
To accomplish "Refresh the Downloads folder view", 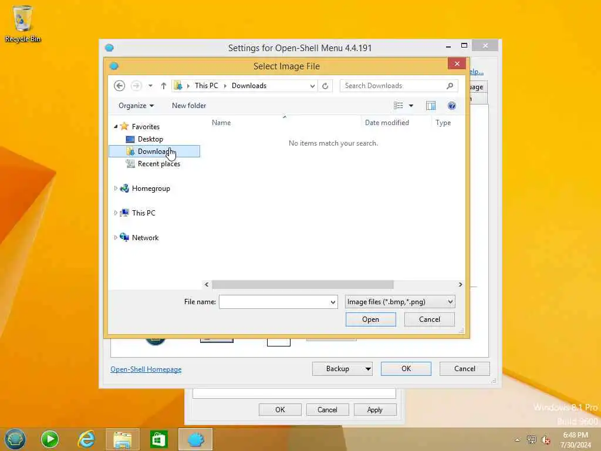I will tap(325, 86).
